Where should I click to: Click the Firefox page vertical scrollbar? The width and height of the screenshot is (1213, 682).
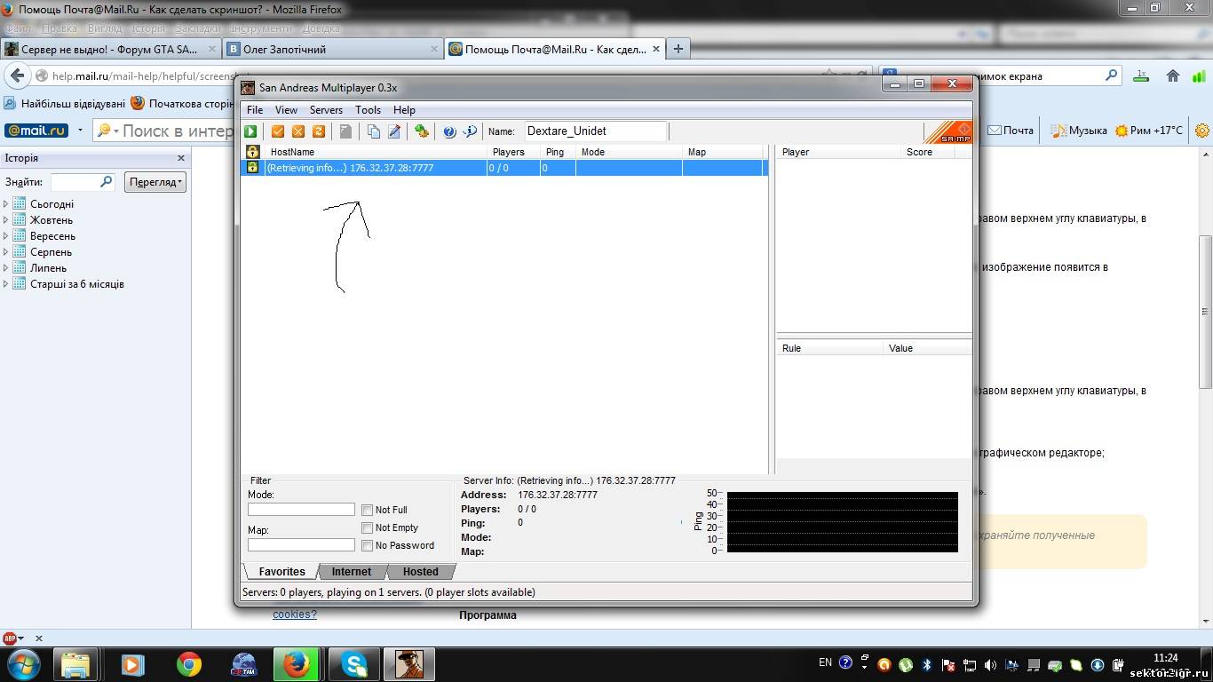click(x=1206, y=311)
